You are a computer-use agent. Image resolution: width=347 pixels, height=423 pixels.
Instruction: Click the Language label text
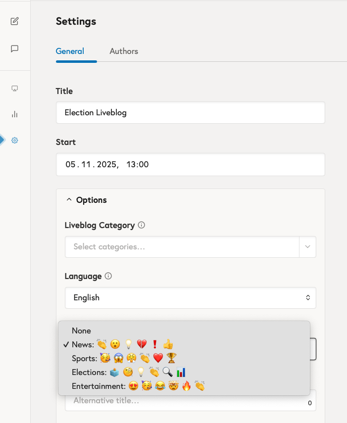point(83,276)
